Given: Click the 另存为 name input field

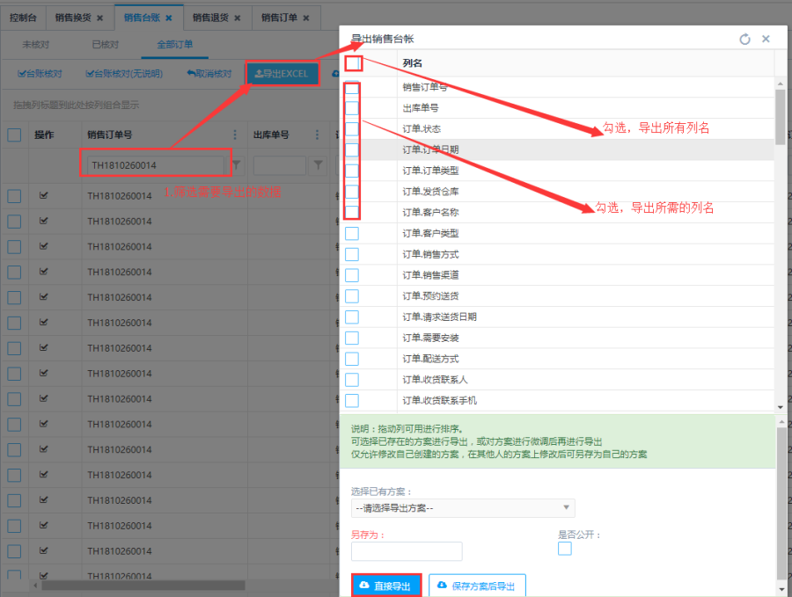Looking at the screenshot, I should pos(406,551).
